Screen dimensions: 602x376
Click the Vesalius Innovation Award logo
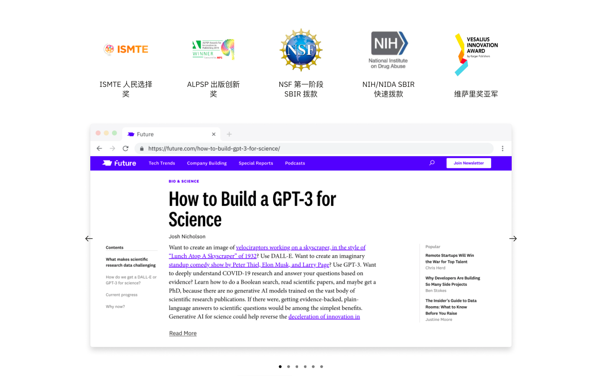pyautogui.click(x=476, y=54)
